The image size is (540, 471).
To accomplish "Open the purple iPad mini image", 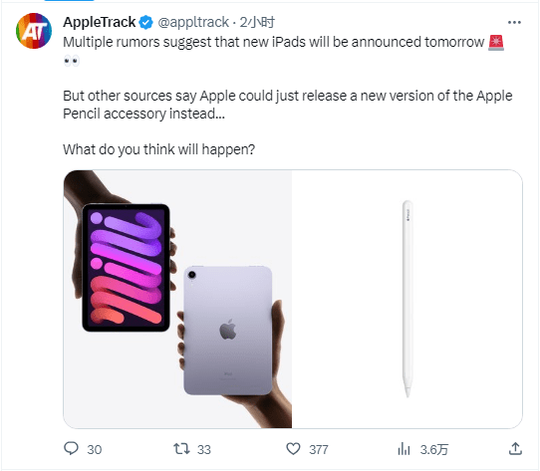I will (x=177, y=299).
